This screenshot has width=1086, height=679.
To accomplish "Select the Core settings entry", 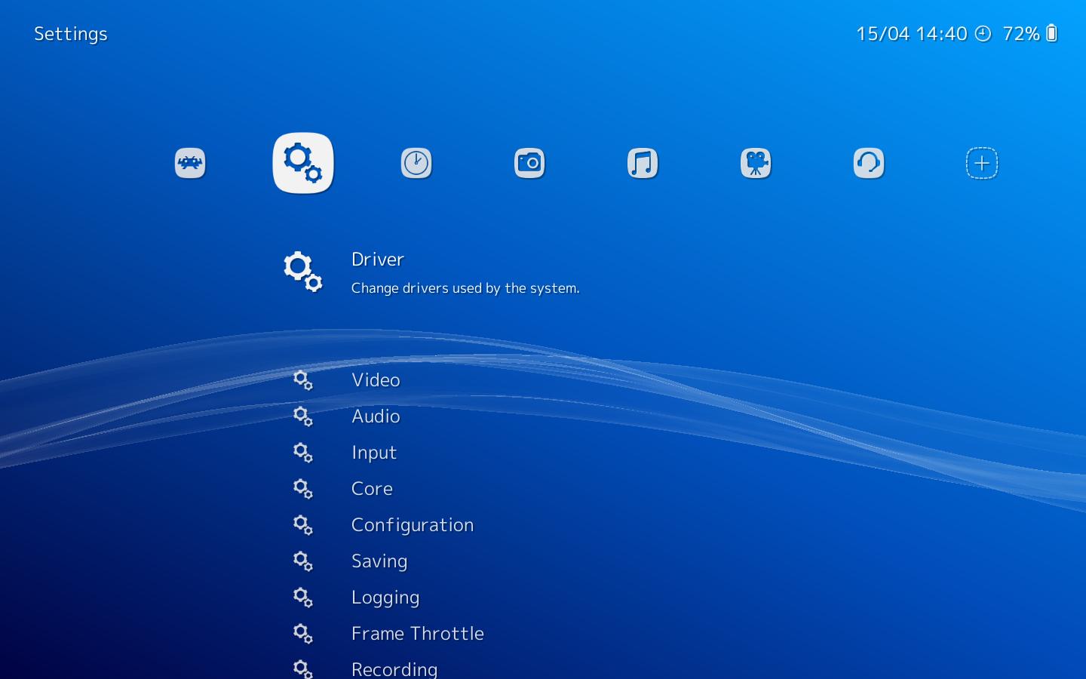I will click(372, 489).
